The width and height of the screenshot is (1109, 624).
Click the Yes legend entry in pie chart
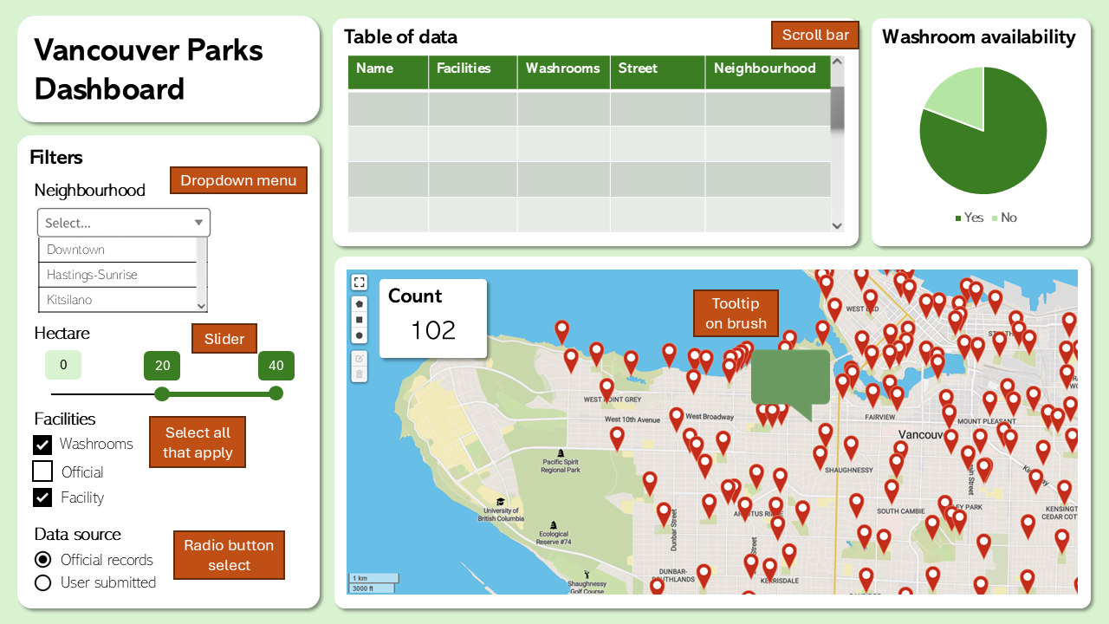969,218
